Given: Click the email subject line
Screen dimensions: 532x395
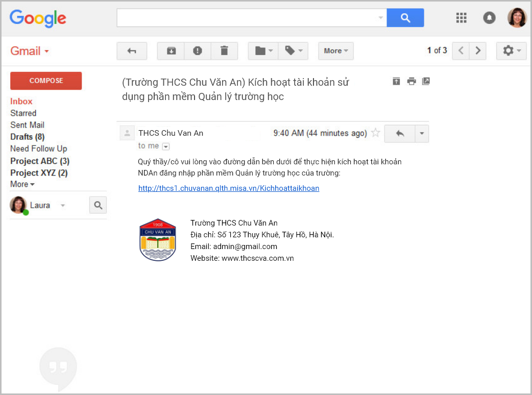Looking at the screenshot, I should click(x=235, y=89).
